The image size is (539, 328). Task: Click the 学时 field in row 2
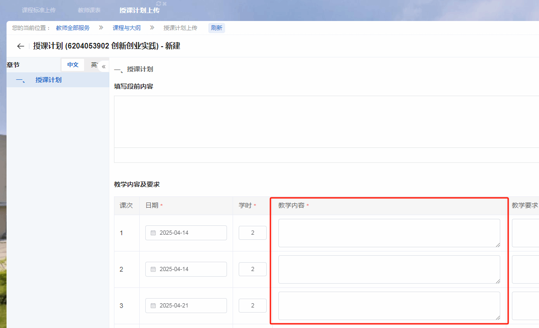tap(252, 269)
